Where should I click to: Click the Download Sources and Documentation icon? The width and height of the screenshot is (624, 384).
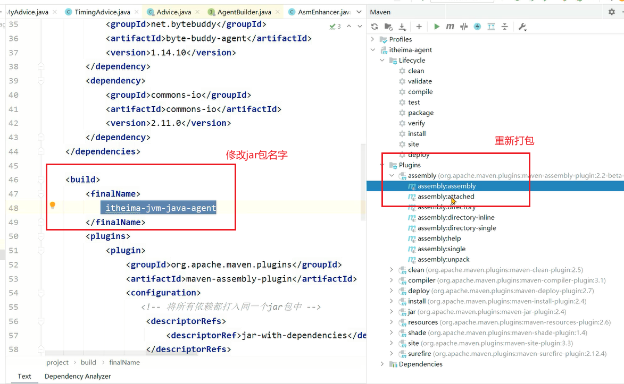402,27
